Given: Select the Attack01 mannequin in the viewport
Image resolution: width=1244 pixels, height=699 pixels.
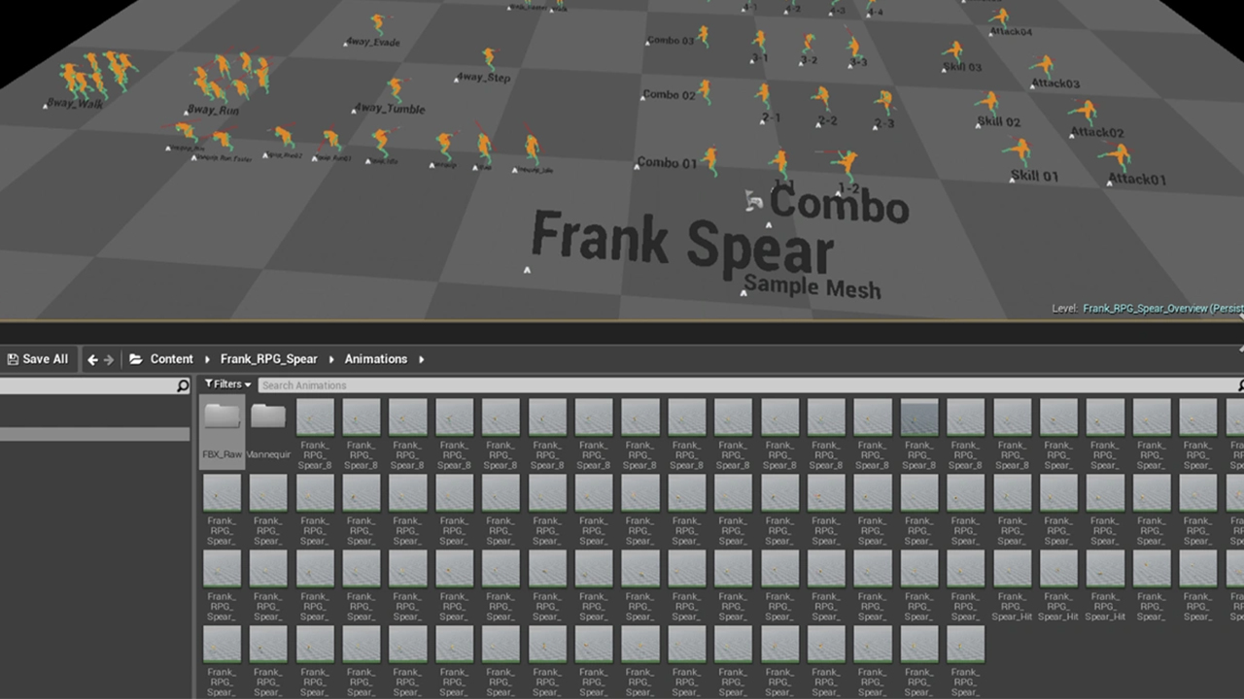Looking at the screenshot, I should [x=1119, y=158].
